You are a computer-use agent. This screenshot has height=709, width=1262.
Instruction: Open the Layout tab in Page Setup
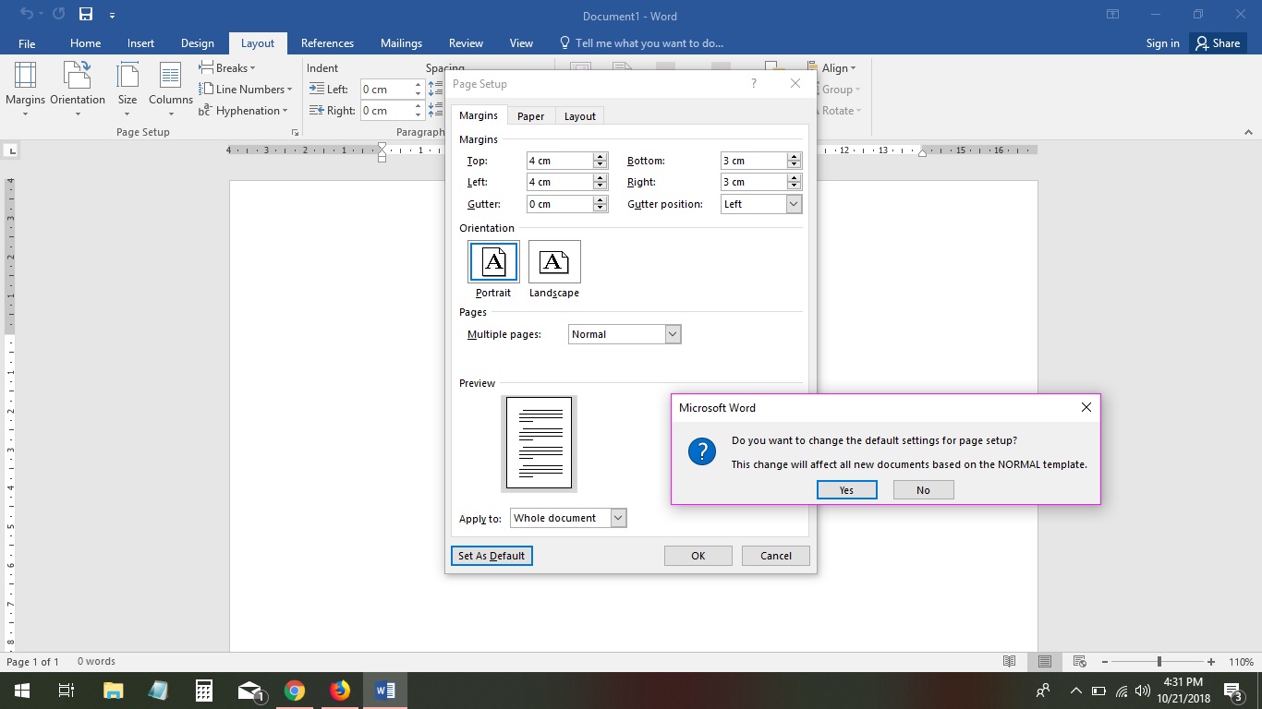(x=580, y=116)
